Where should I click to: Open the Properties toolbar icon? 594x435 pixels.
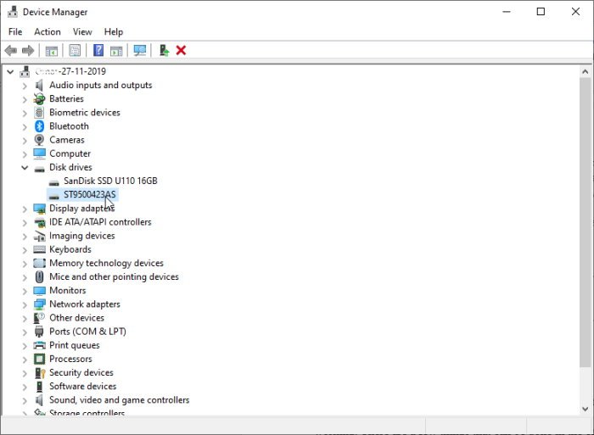click(x=75, y=50)
